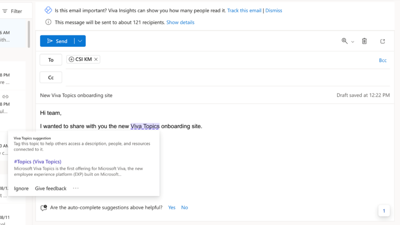Screen dimensions: 400x225
Task: Click the Send paper-plane icon
Action: (50, 41)
